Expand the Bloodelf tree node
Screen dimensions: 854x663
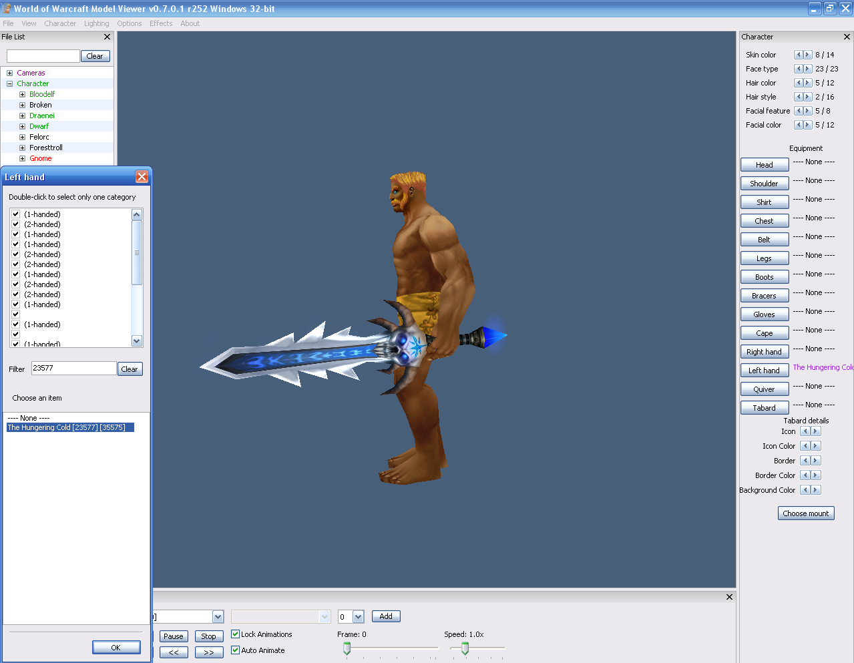point(22,94)
